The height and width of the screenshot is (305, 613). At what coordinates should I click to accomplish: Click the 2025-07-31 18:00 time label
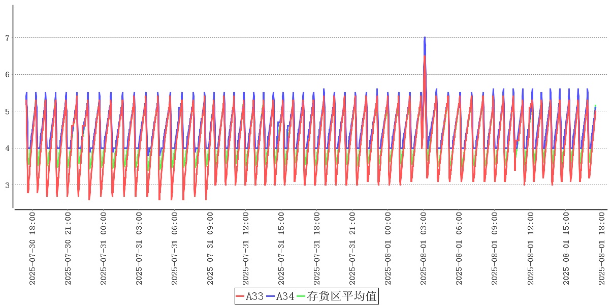[317, 249]
